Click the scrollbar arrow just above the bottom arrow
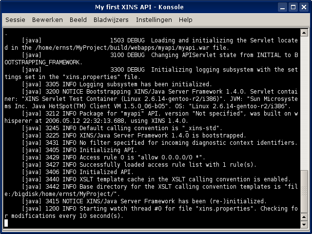The height and width of the screenshot is (234, 312). (x=304, y=217)
